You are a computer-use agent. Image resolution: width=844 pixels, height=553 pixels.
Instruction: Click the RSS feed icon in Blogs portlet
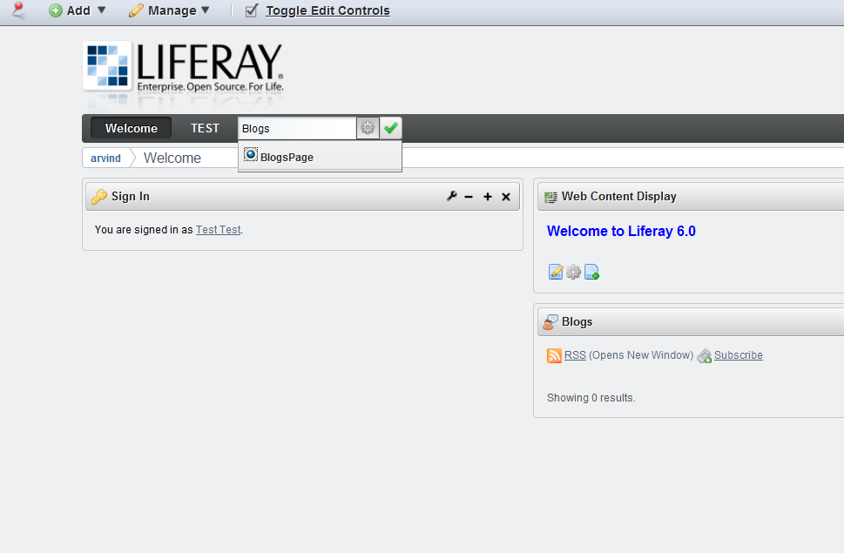click(x=554, y=355)
